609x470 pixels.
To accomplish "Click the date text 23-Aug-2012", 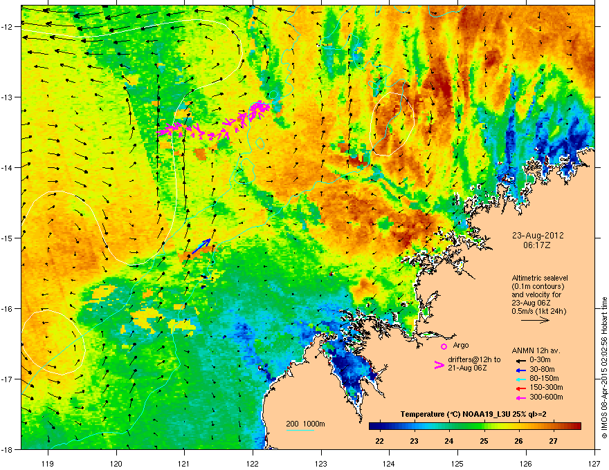I will pyautogui.click(x=538, y=236).
